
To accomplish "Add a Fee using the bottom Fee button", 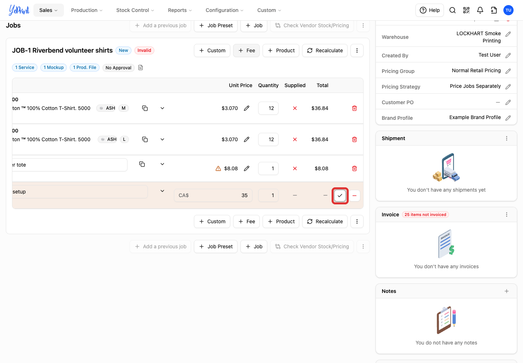I will [x=247, y=221].
